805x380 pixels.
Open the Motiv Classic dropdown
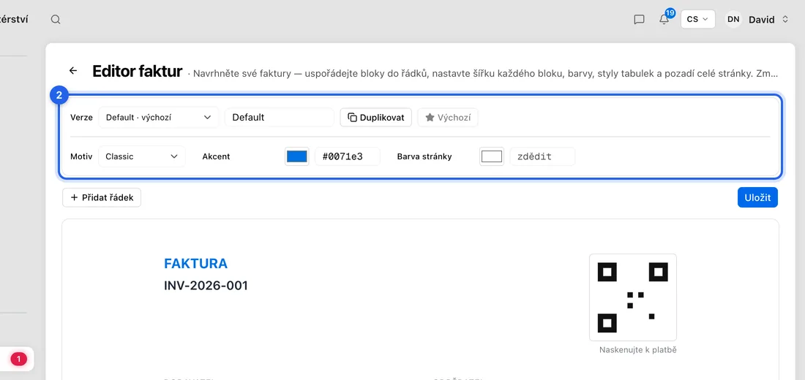pyautogui.click(x=142, y=156)
